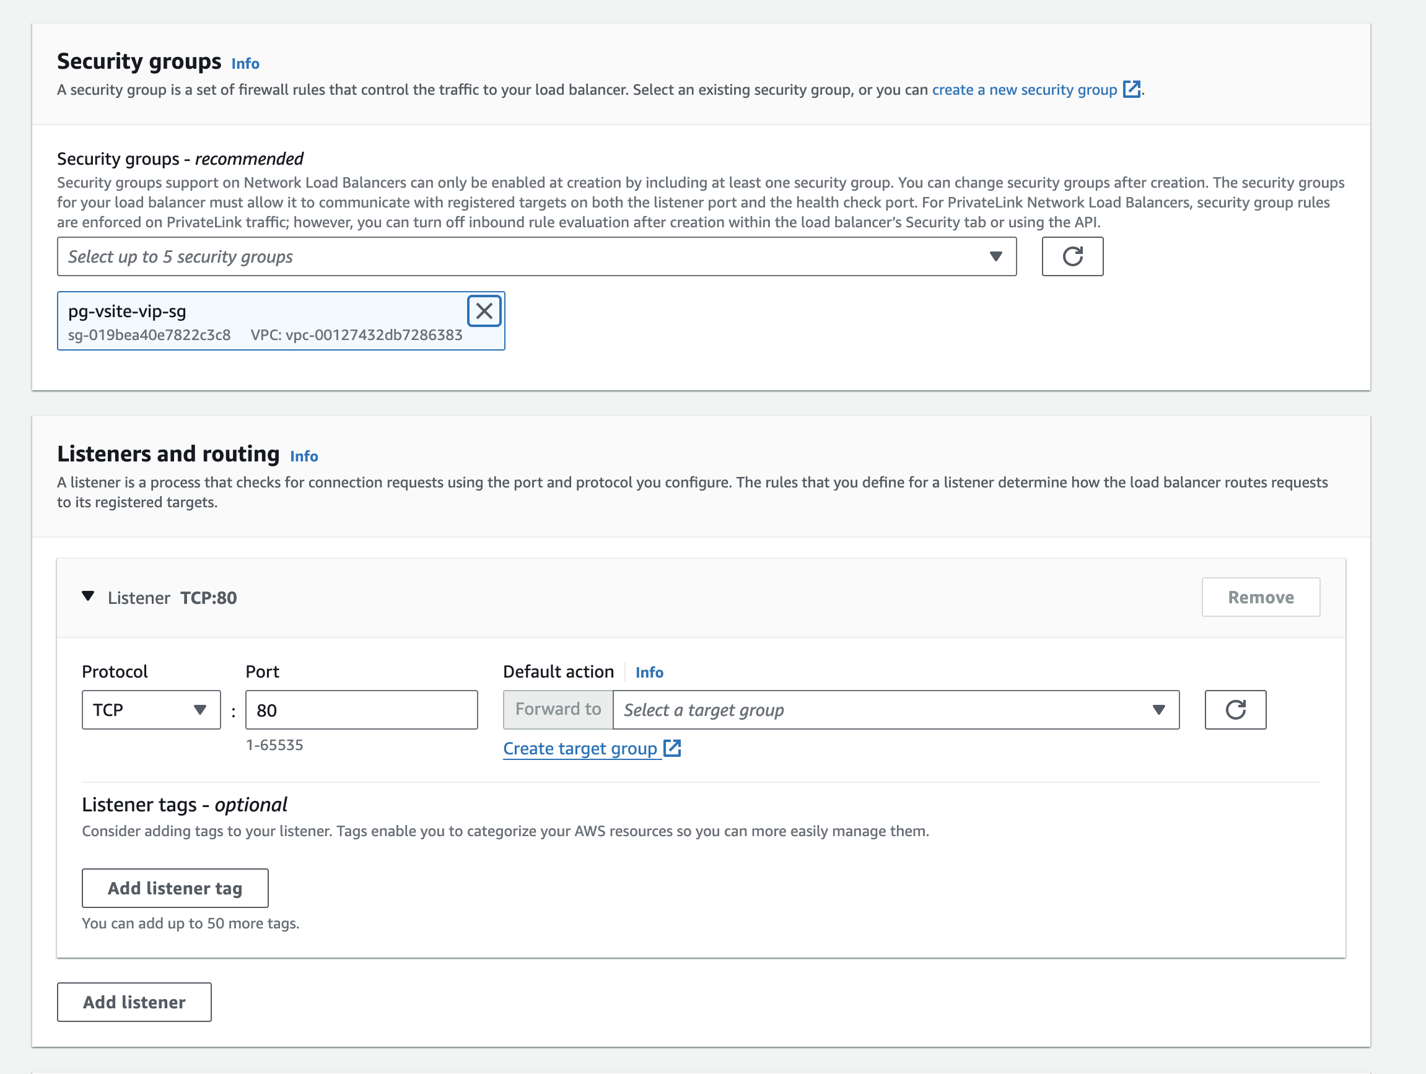
Task: Click inside the Port input showing 80
Action: [x=361, y=709]
